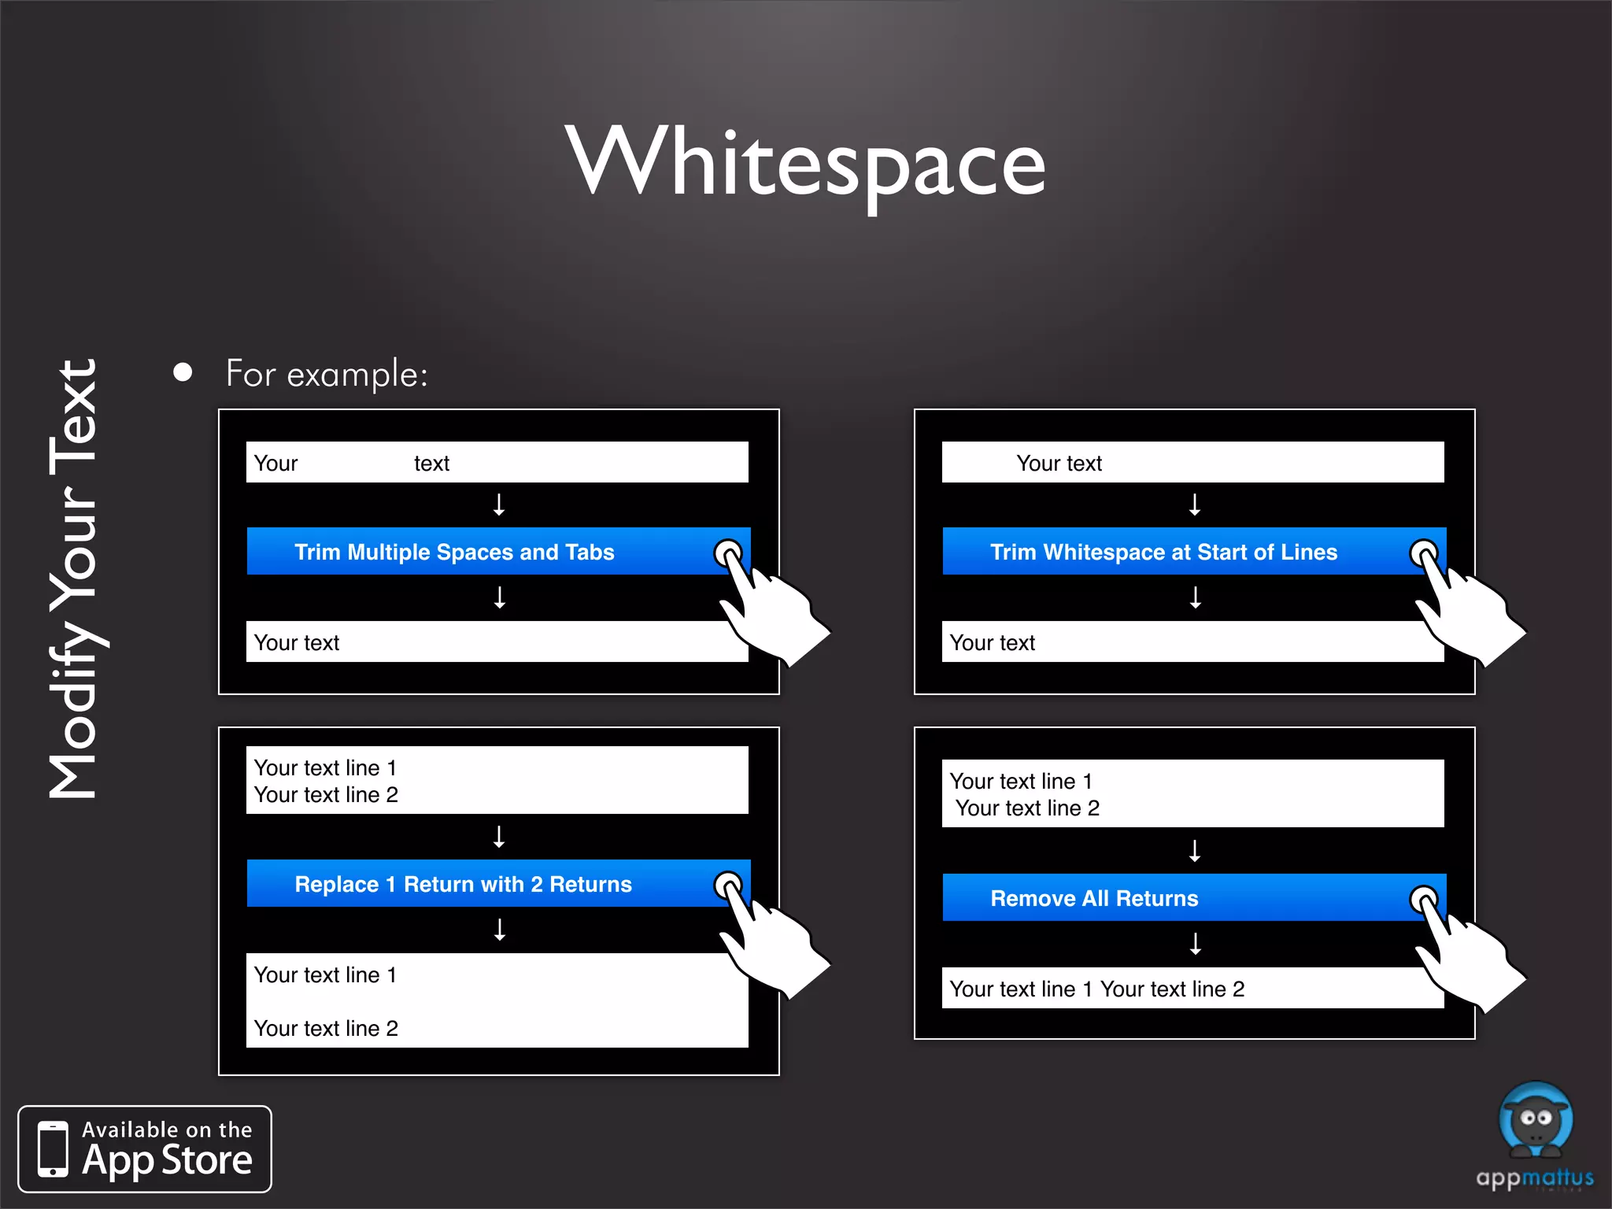Open the Available on the App Store badge

tap(145, 1149)
